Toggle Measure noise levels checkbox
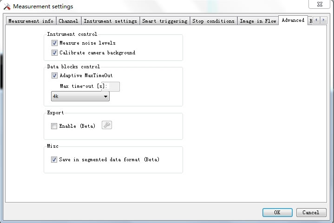This screenshot has height=223, width=334. pos(54,43)
